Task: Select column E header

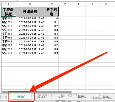Action: click(79, 4)
